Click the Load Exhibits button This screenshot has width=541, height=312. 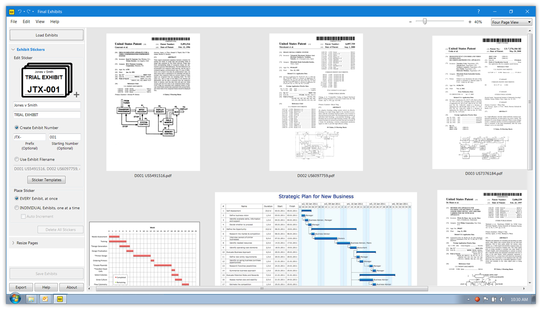point(47,35)
